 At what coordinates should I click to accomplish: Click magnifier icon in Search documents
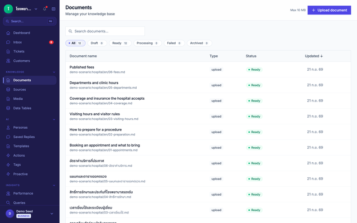pyautogui.click(x=70, y=31)
